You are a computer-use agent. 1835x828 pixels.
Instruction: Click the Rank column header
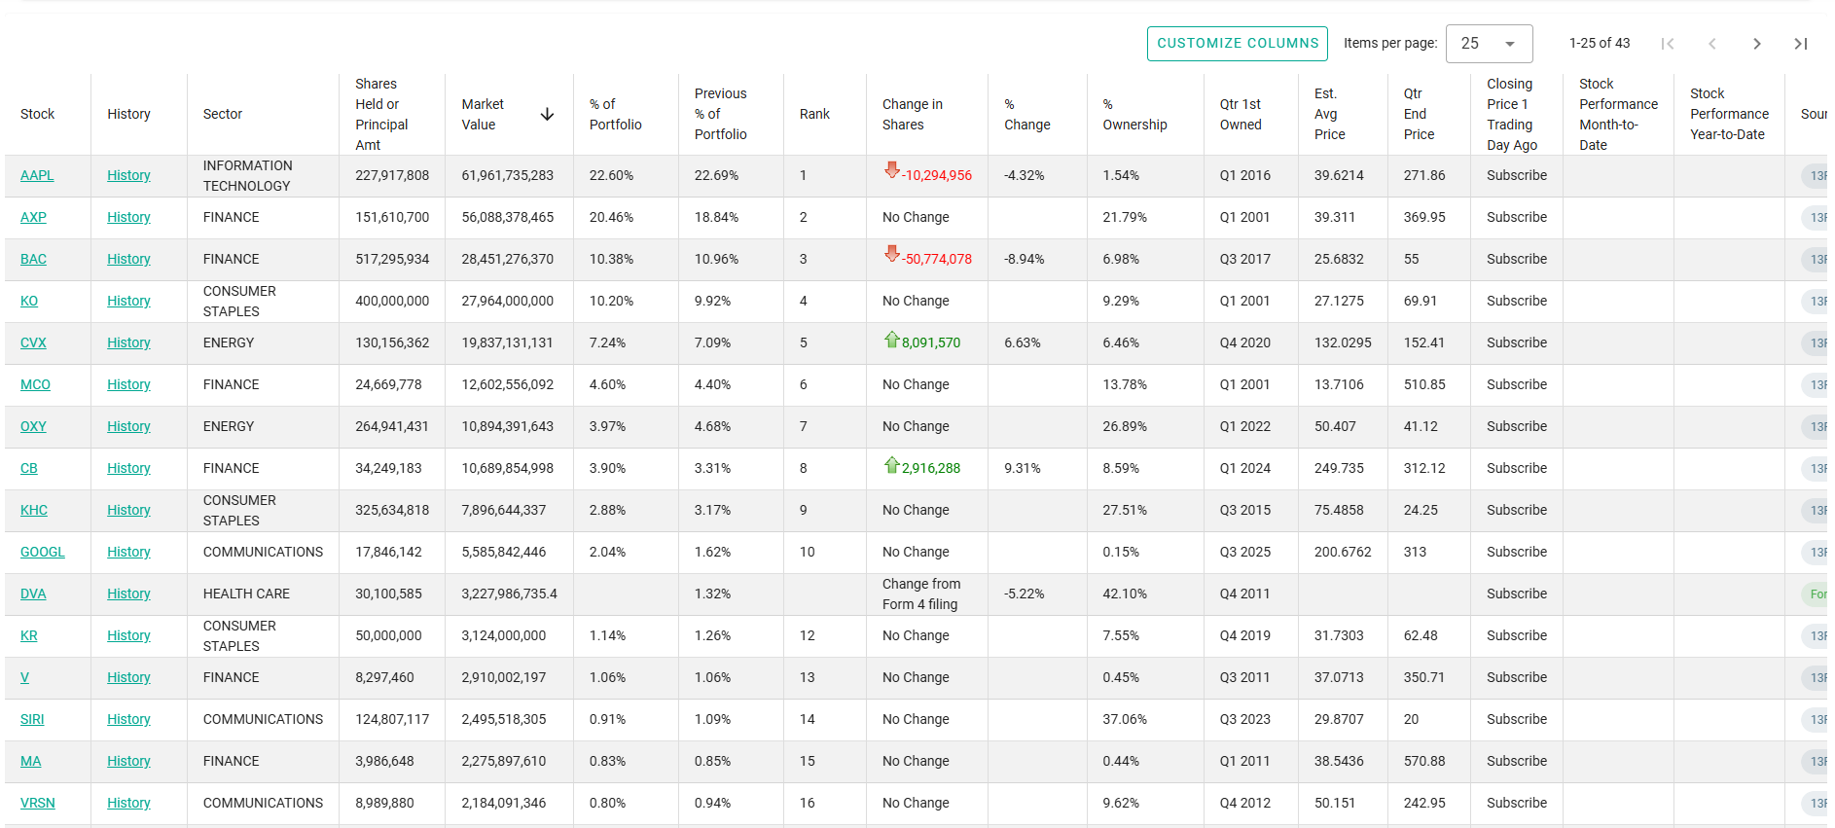point(814,114)
